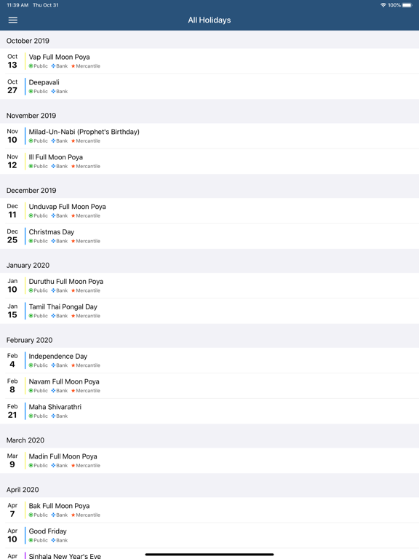The width and height of the screenshot is (419, 559).
Task: Tap red Mercantile star under Christmas Day
Action: click(73, 241)
